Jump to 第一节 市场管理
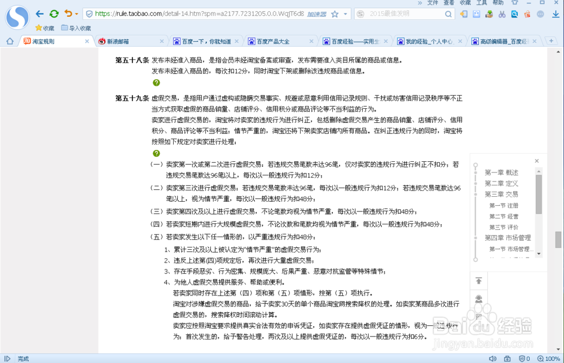564x363 pixels. [511, 249]
